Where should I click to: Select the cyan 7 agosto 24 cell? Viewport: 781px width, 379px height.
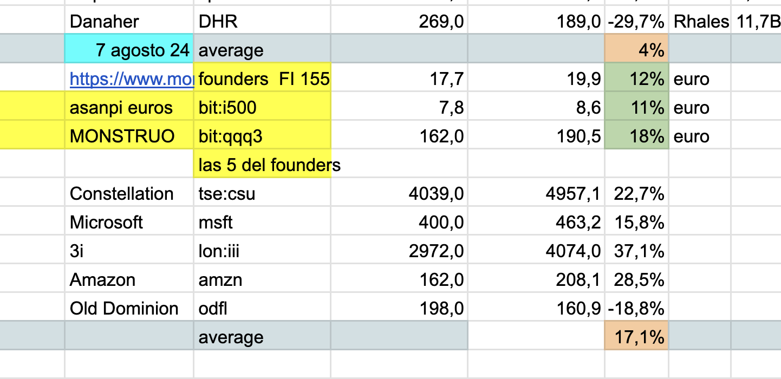(129, 50)
